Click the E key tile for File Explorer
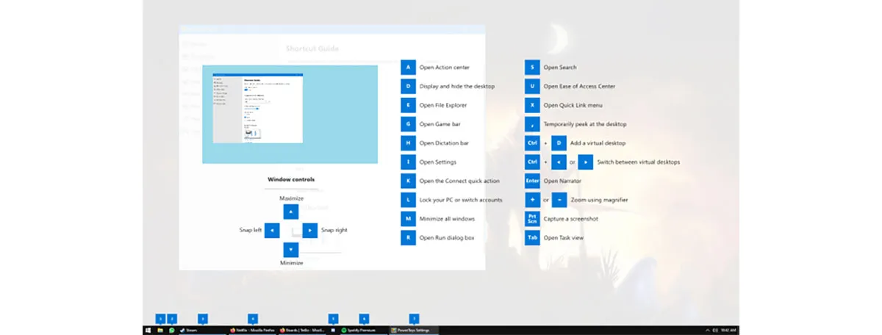 pos(409,105)
